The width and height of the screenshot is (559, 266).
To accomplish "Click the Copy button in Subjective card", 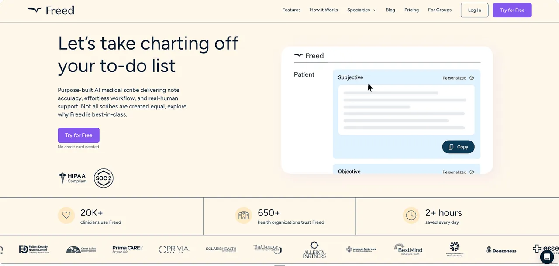I will pos(458,147).
